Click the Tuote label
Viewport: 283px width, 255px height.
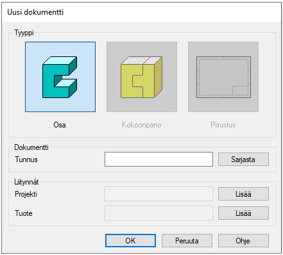24,213
